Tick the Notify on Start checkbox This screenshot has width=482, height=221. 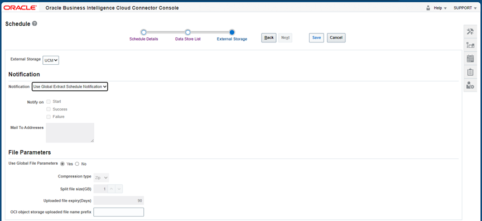[49, 102]
